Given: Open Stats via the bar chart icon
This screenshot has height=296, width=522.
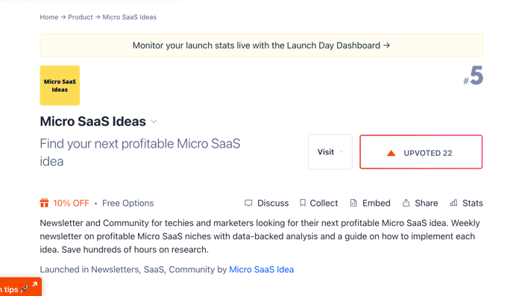Looking at the screenshot, I should (453, 203).
